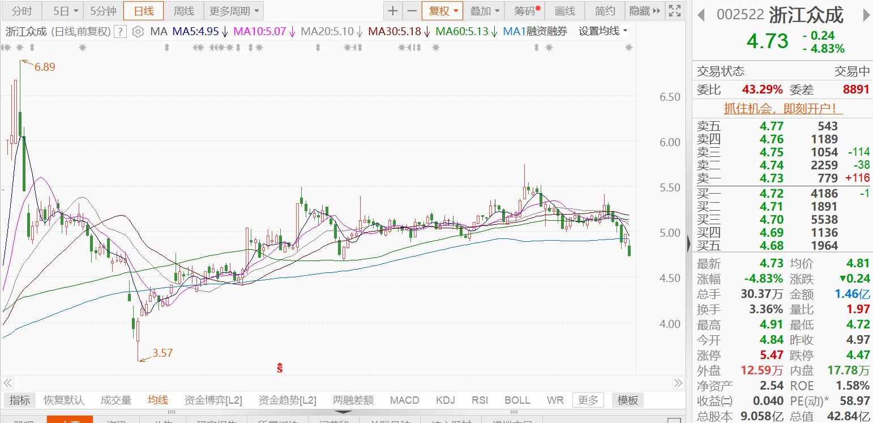Click the zoom-out minus icon

[412, 11]
